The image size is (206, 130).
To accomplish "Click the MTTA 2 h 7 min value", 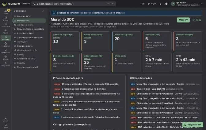I will click(154, 60).
